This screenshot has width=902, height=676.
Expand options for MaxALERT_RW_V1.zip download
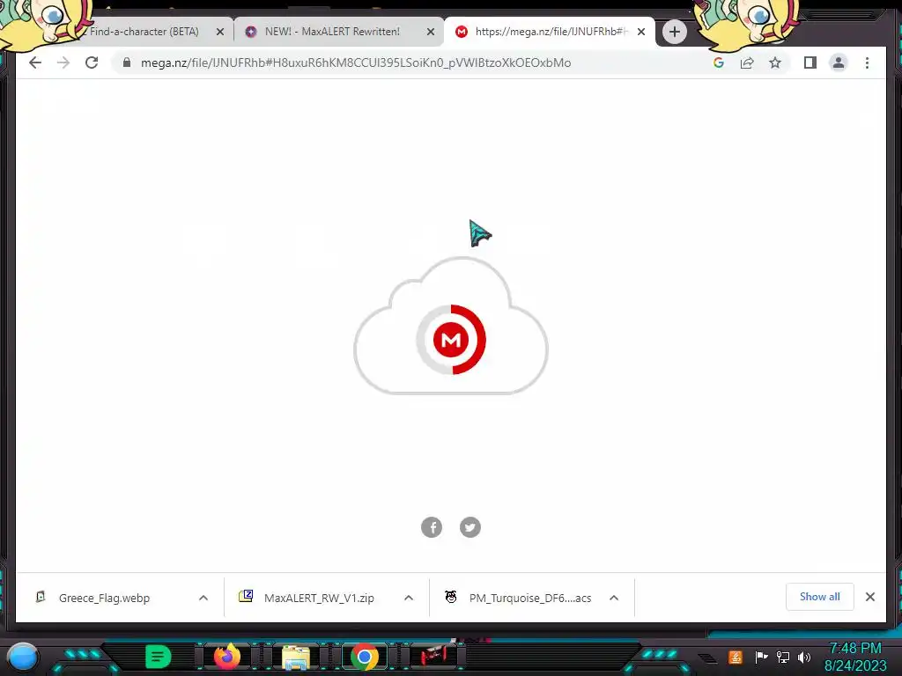point(409,598)
